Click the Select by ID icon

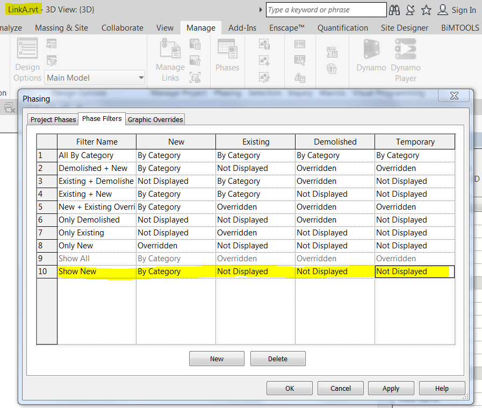point(300,60)
